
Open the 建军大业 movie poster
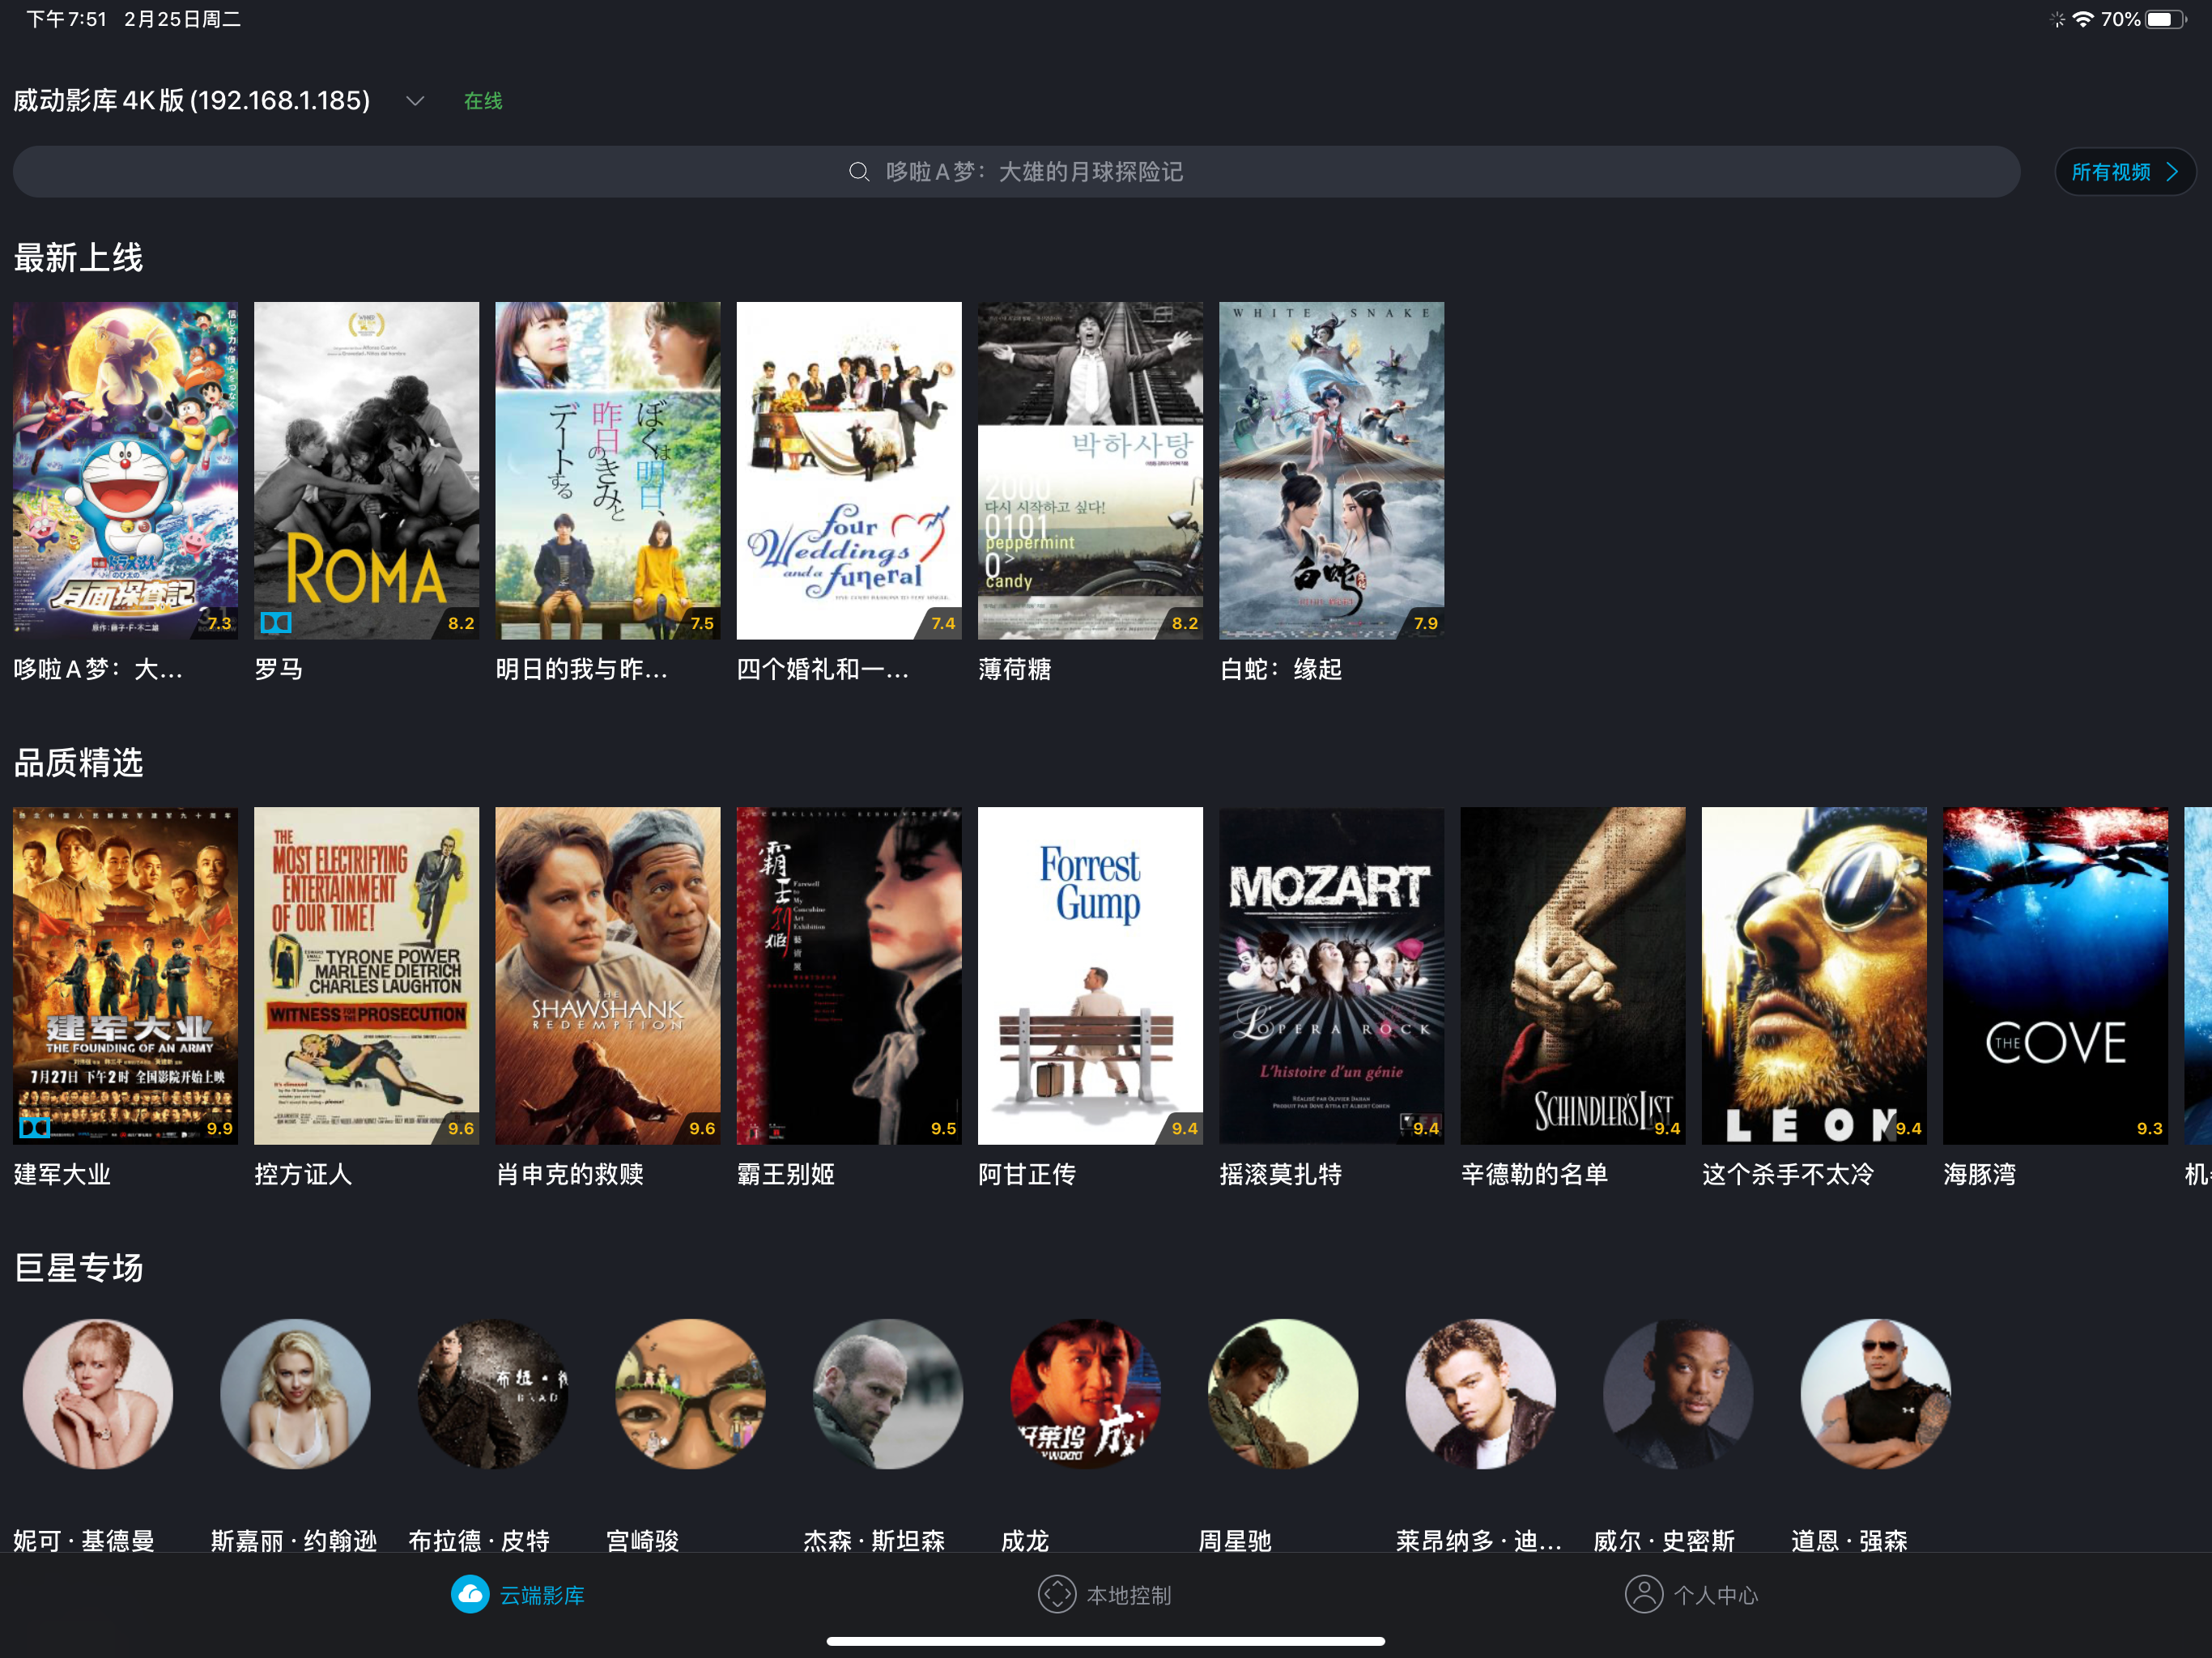click(125, 975)
